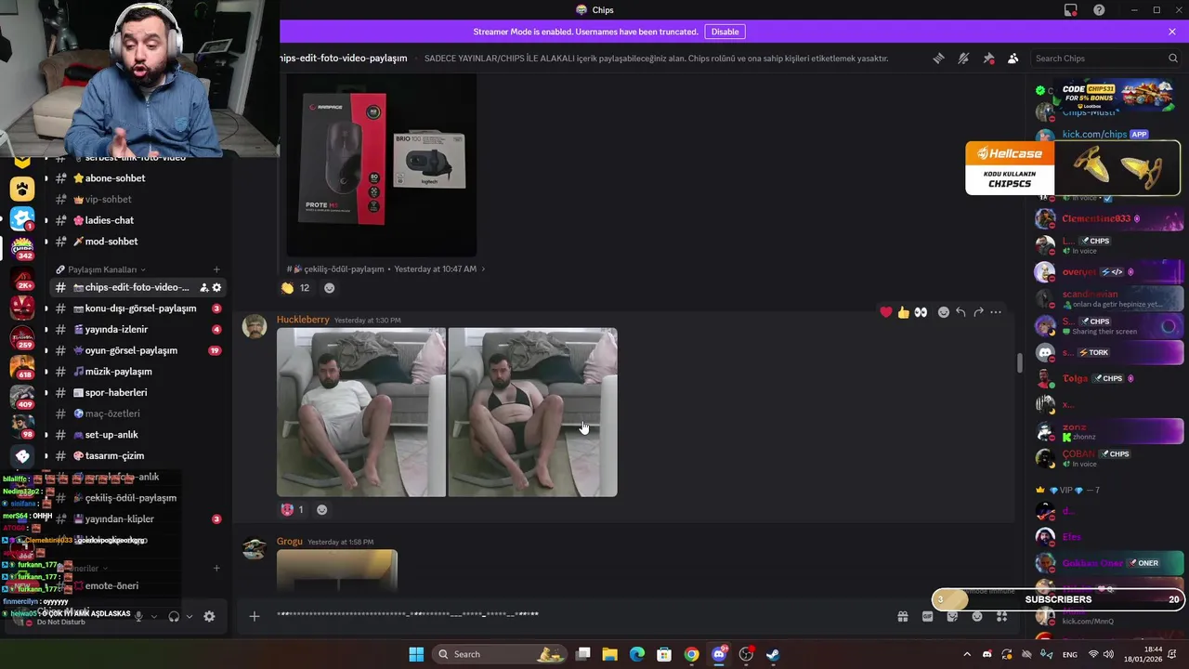Toggle the channel notification bell mute icon
The image size is (1189, 669).
(963, 58)
